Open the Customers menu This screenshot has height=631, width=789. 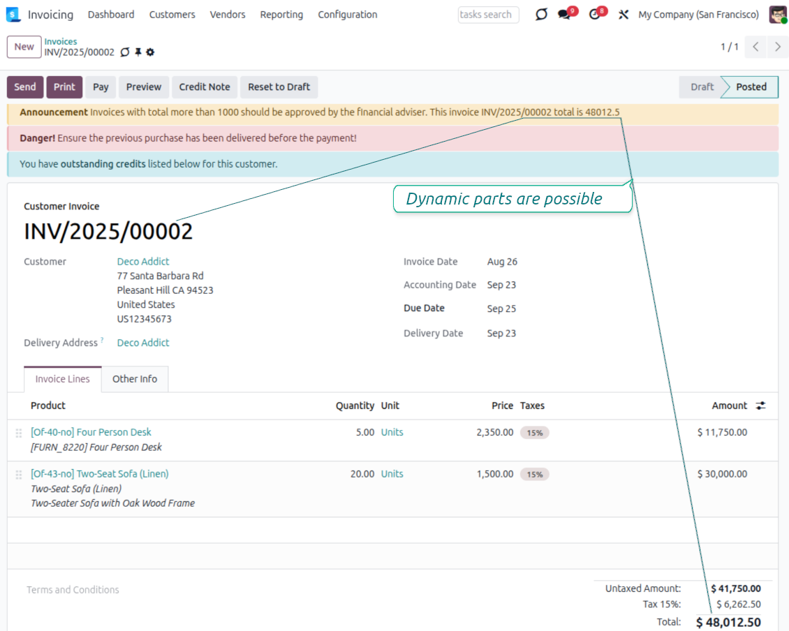click(x=172, y=15)
